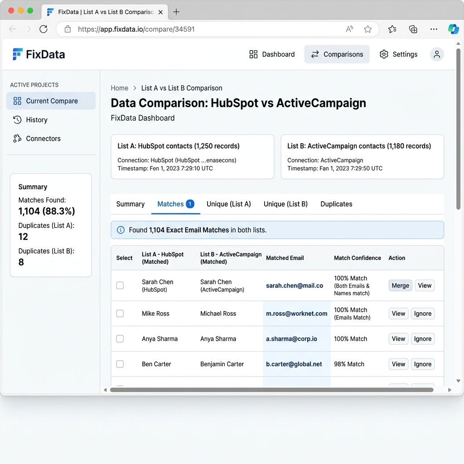464x464 pixels.
Task: Ignore the Ben Carter match
Action: [x=423, y=364]
